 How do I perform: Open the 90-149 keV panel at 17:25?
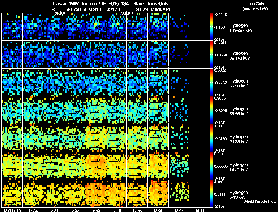click(33, 54)
